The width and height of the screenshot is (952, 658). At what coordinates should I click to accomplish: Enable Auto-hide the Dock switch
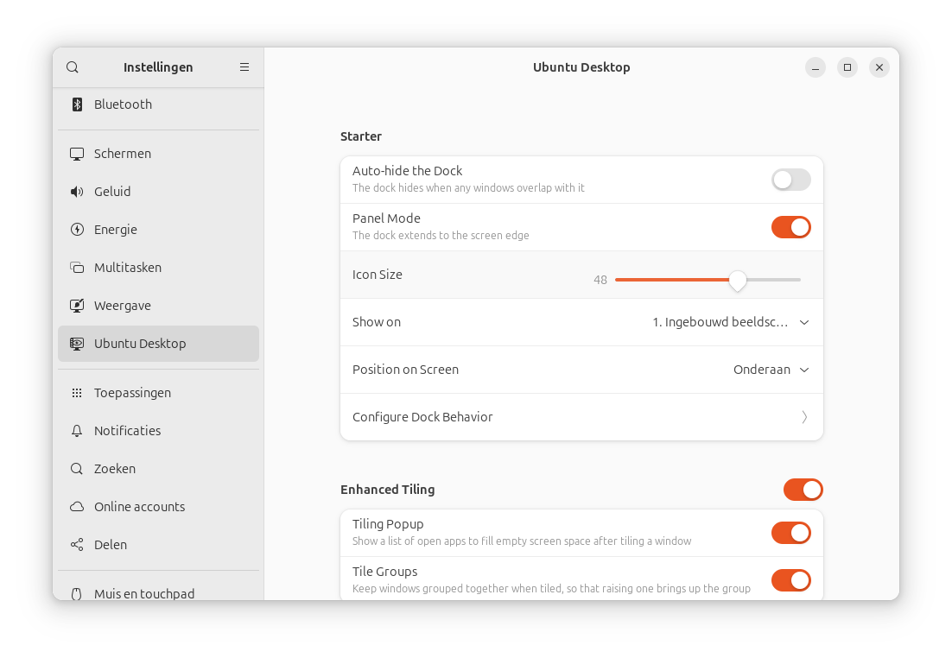pos(790,180)
